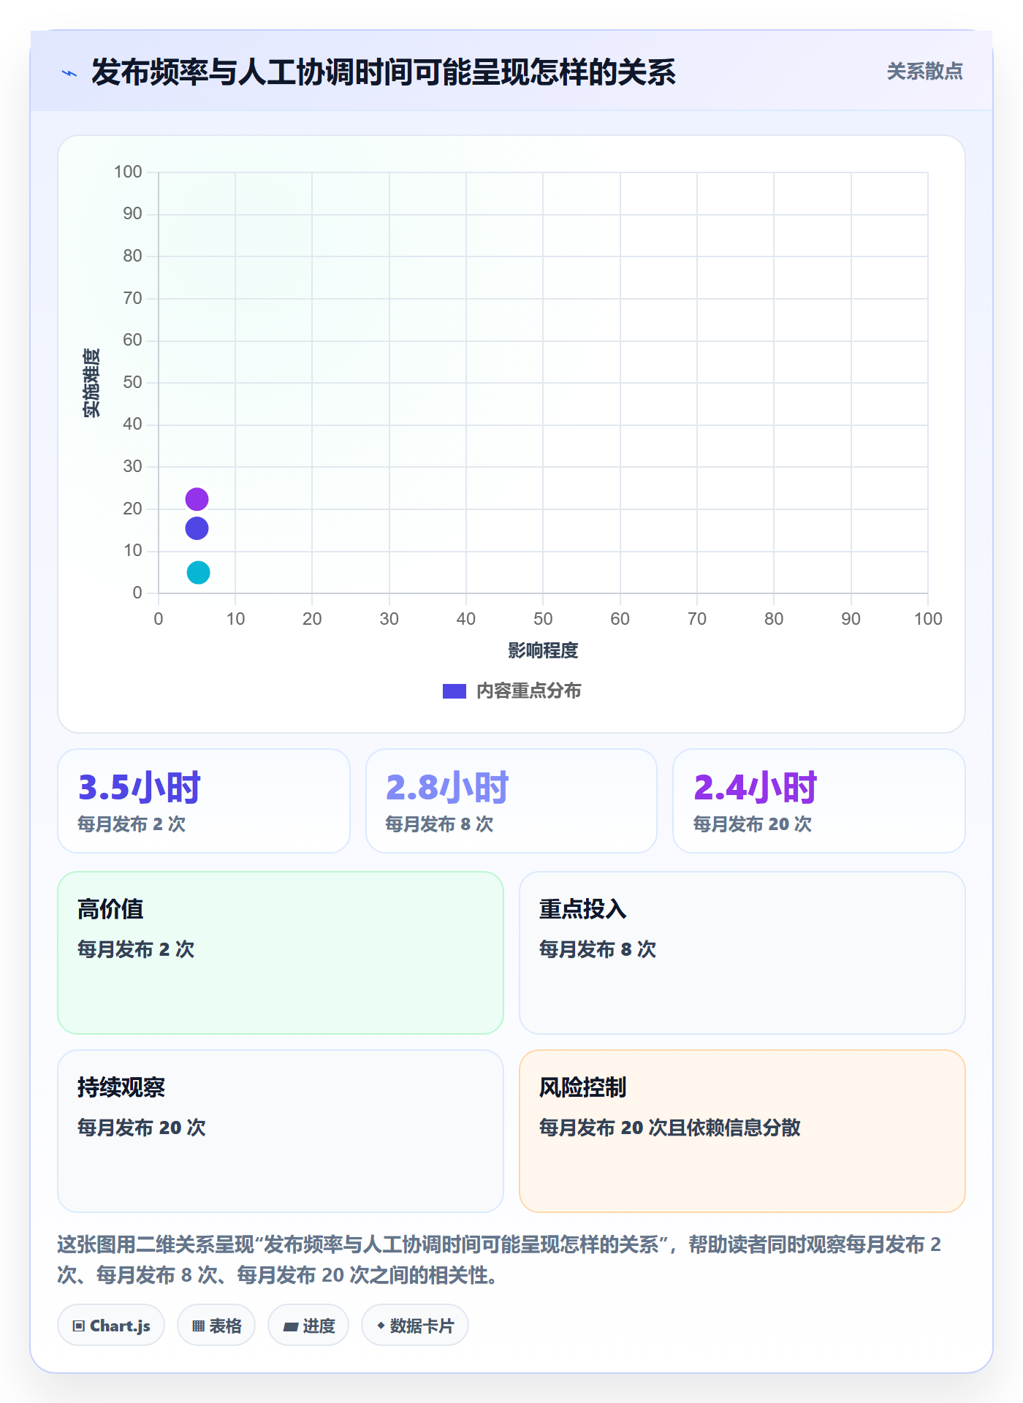Click 每月发布 20 次且依赖信息分散 text
This screenshot has height=1403, width=1023.
[670, 1128]
